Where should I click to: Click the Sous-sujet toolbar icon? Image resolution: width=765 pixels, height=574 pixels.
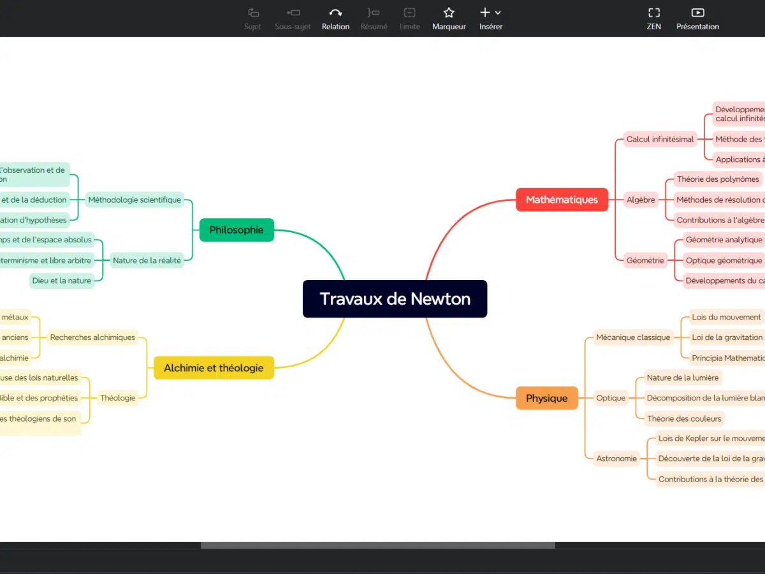coord(293,13)
